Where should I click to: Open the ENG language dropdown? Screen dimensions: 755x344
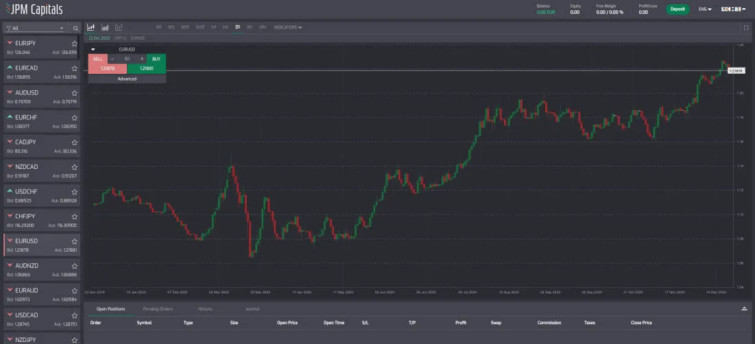(x=705, y=9)
